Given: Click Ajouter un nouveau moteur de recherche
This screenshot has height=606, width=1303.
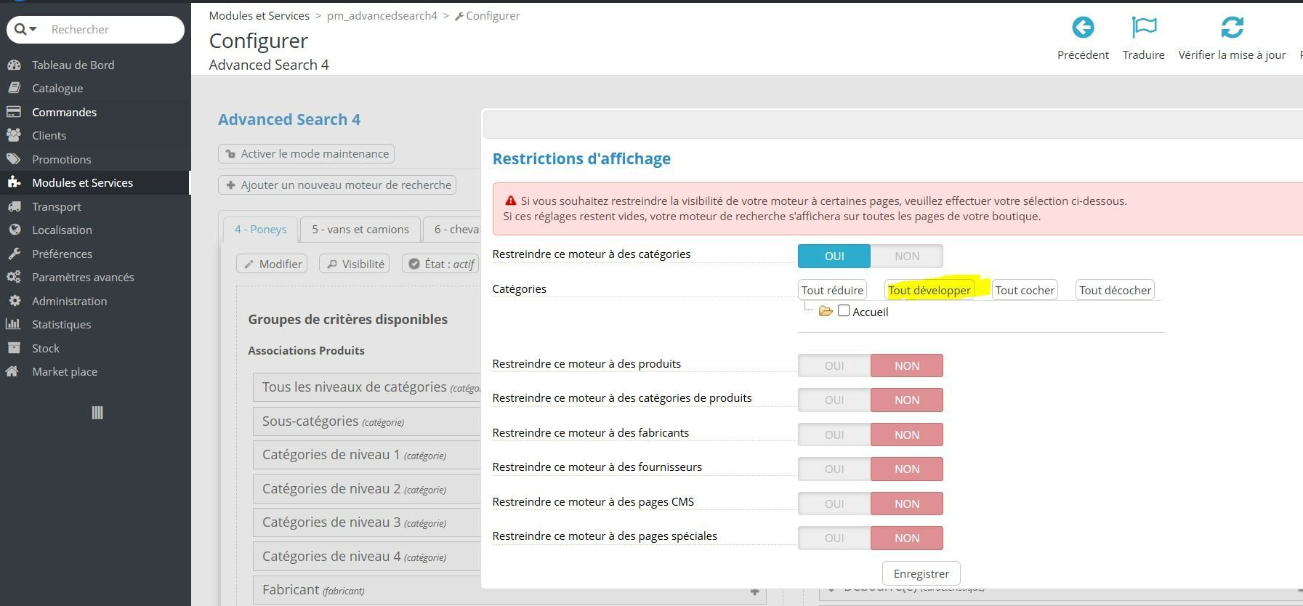Looking at the screenshot, I should point(337,185).
